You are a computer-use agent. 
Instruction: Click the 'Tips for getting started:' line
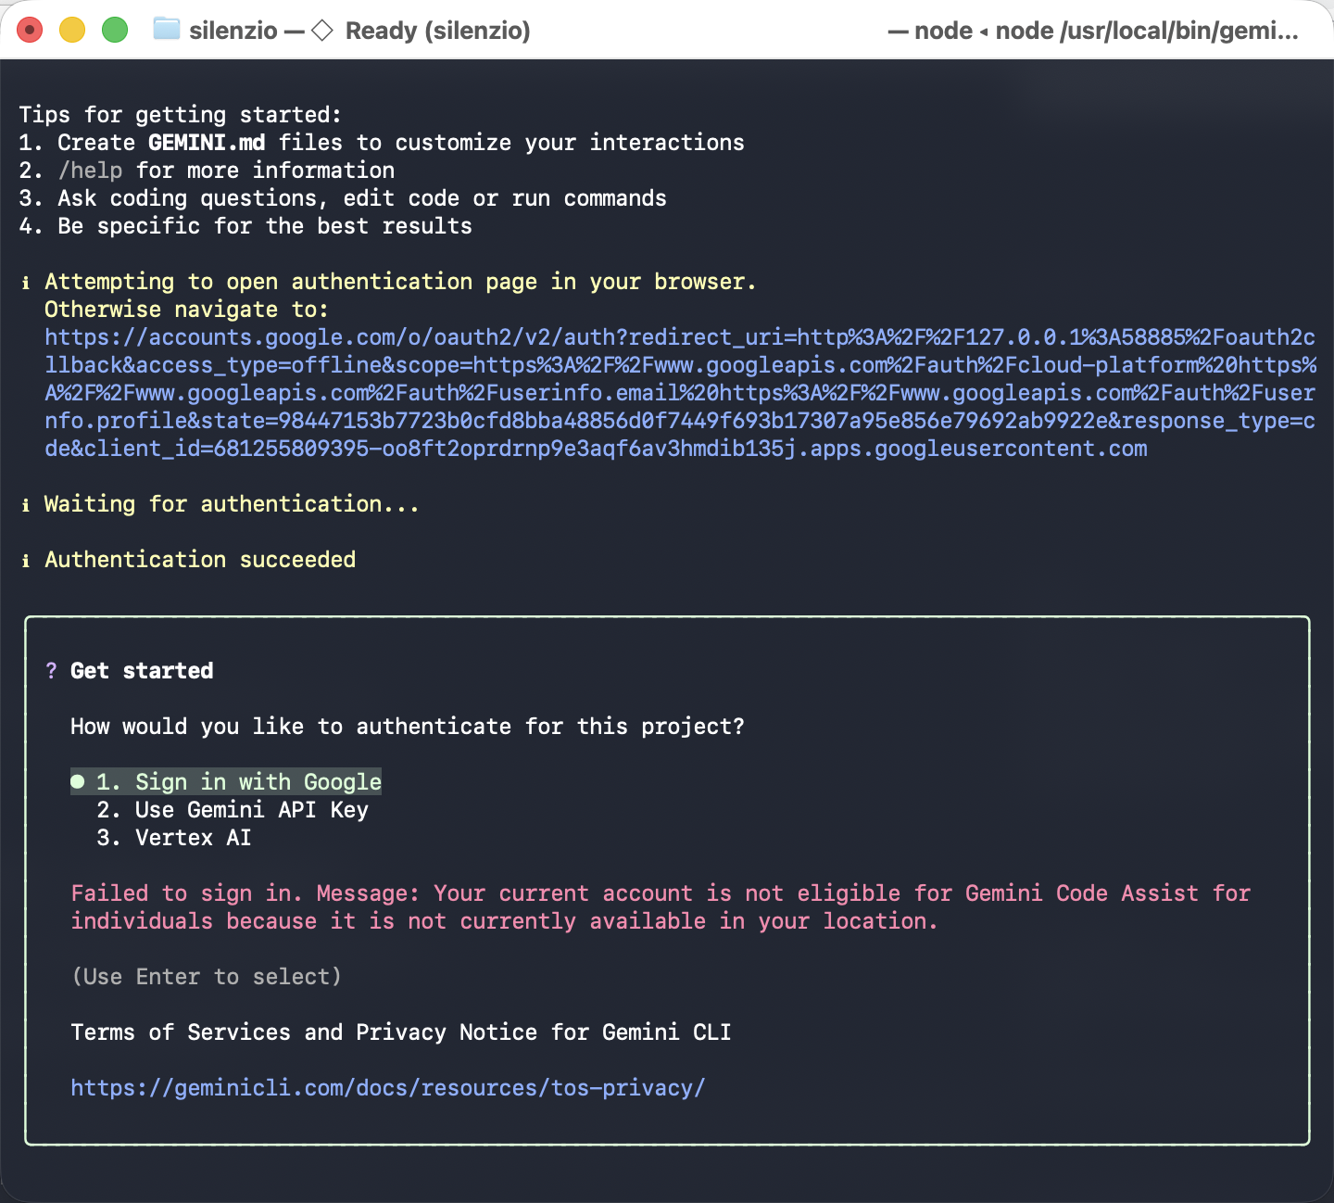pyautogui.click(x=181, y=115)
